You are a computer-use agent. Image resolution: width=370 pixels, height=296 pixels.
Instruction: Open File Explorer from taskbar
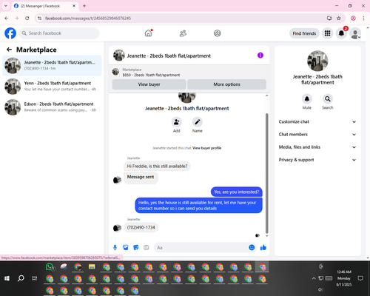(x=92, y=267)
